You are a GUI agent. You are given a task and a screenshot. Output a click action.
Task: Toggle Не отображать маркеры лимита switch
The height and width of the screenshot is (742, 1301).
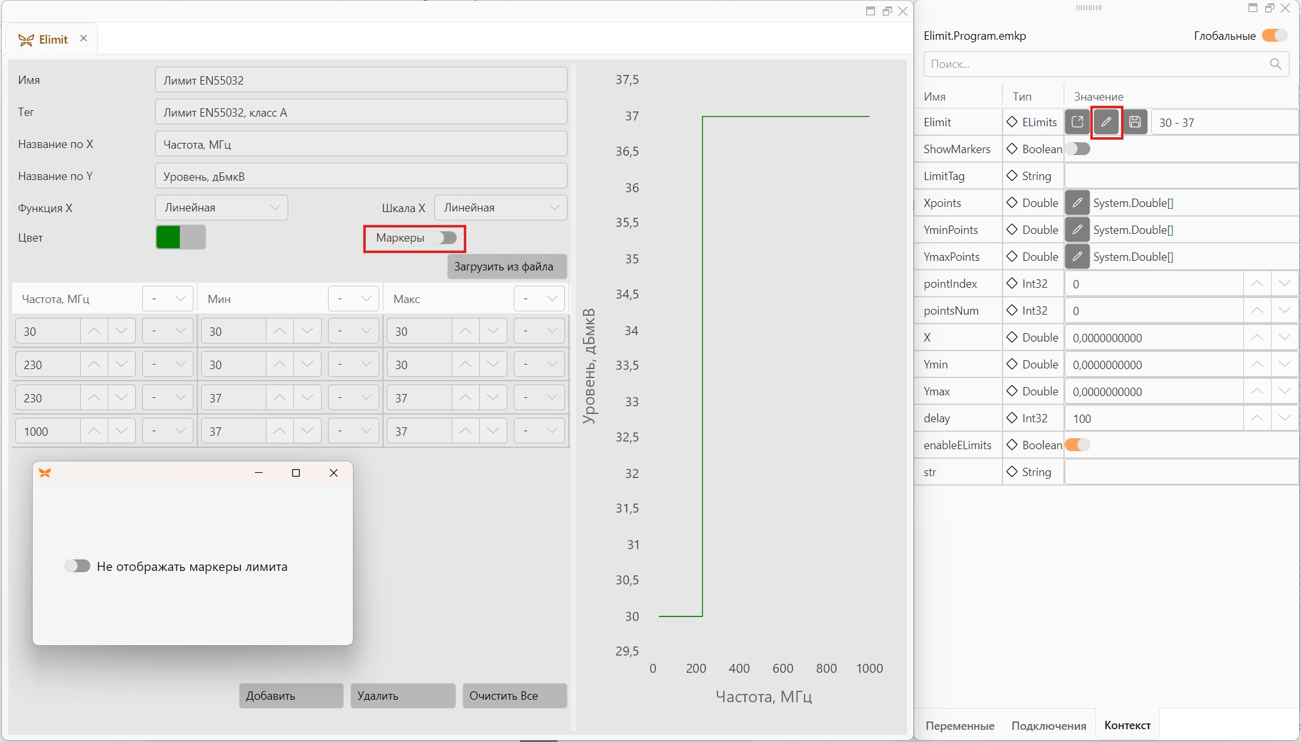[78, 566]
